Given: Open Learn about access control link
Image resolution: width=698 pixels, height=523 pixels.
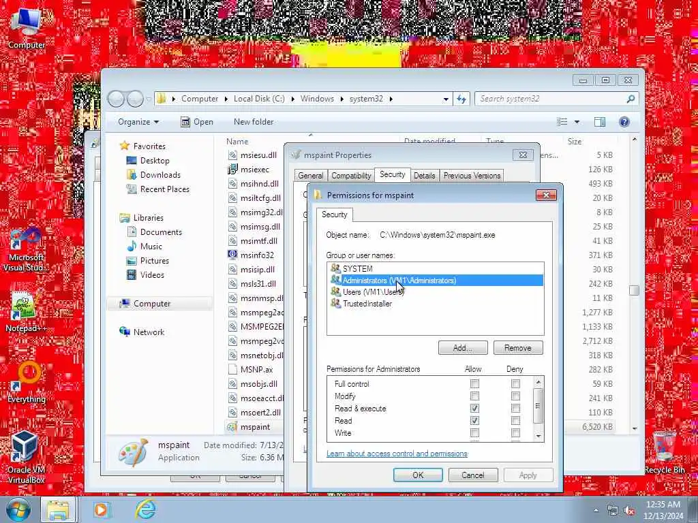Looking at the screenshot, I should 397,454.
